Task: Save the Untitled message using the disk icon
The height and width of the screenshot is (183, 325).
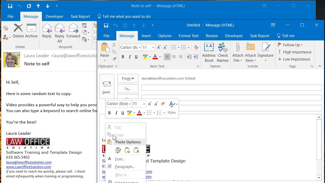Action: click(106, 25)
